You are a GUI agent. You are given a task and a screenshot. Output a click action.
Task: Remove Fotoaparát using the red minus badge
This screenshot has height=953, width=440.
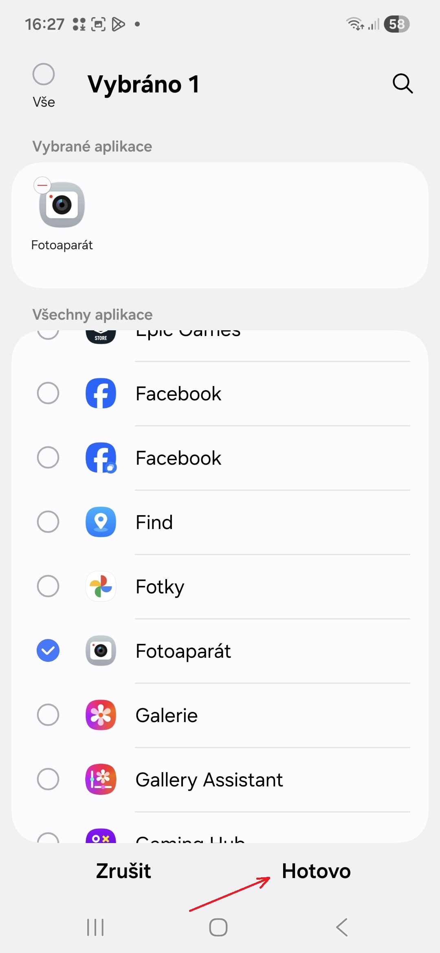click(x=42, y=186)
